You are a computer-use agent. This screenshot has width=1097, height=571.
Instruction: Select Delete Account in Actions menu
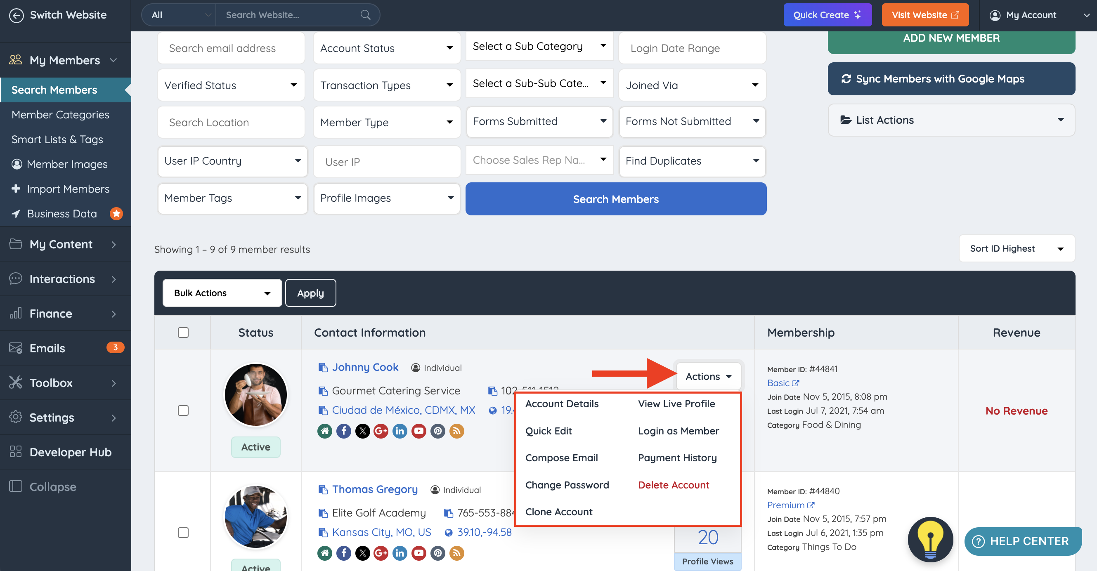point(673,485)
